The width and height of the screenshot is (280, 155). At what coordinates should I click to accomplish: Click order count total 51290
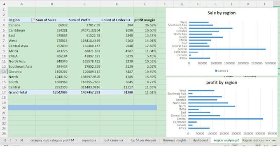pos(117,92)
